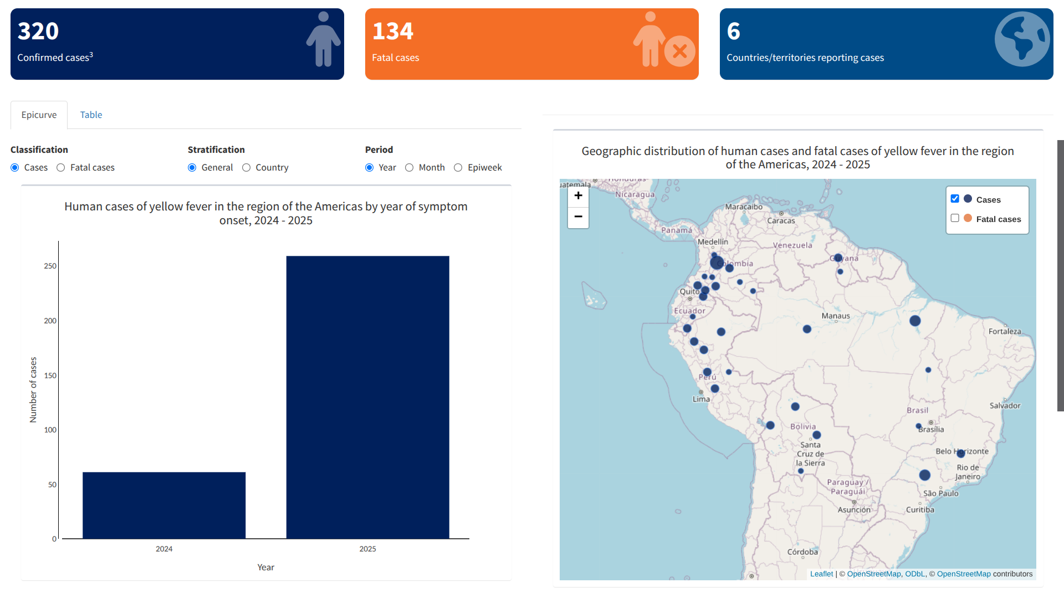Viewport: 1064px width, 598px height.
Task: Zoom in the map with plus button
Action: [x=578, y=195]
